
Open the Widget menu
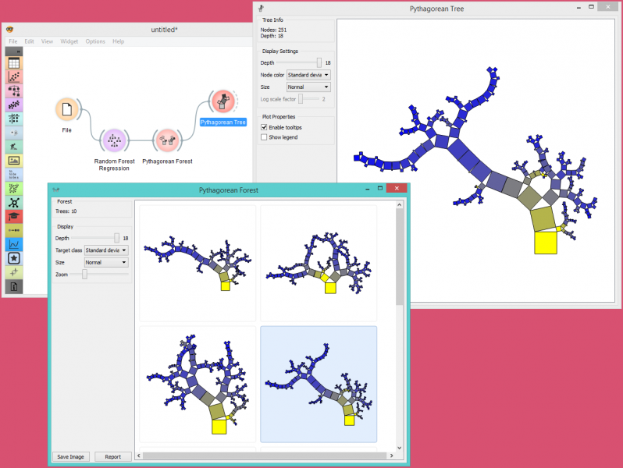point(69,41)
